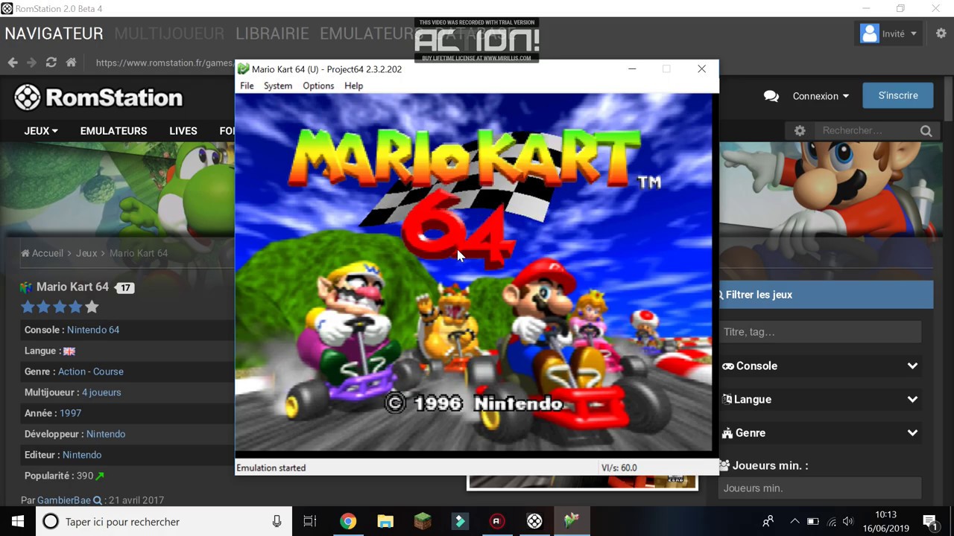Open messages speech bubble icon
The height and width of the screenshot is (536, 954).
point(771,96)
